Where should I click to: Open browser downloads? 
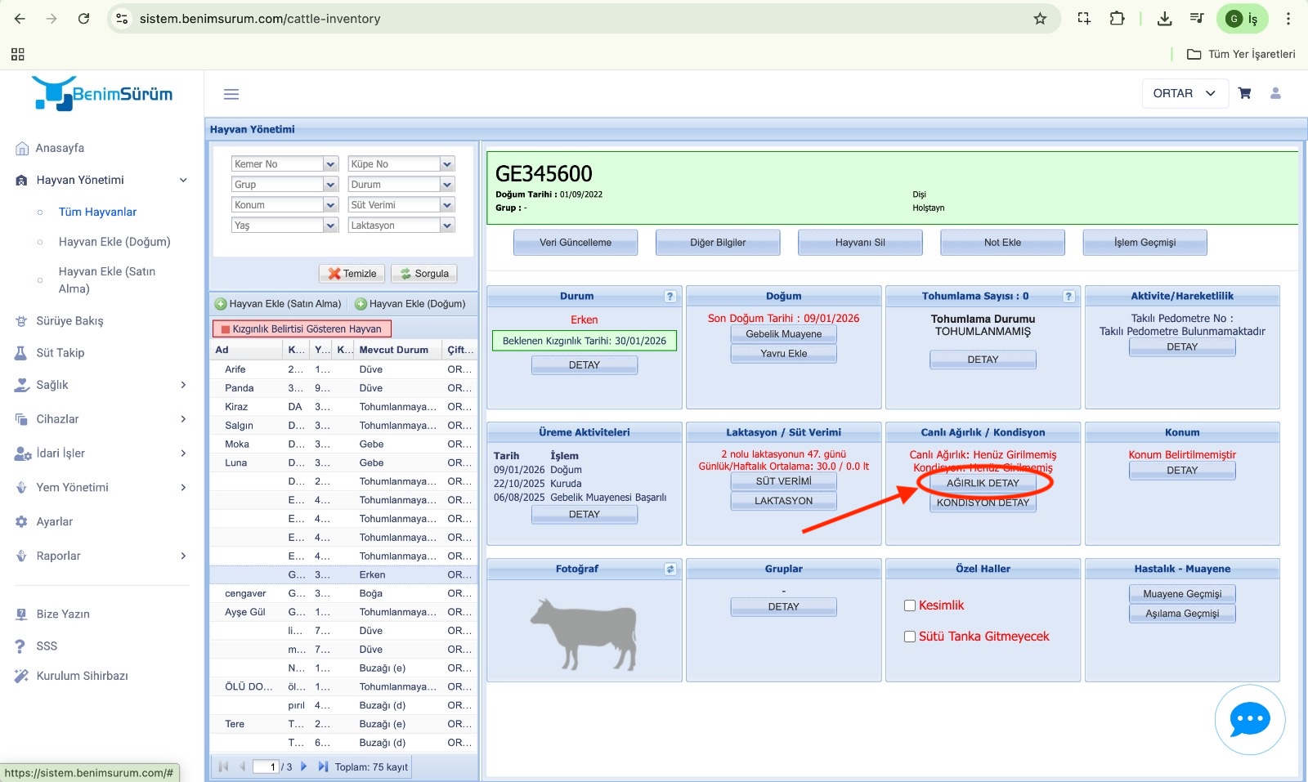tap(1165, 18)
